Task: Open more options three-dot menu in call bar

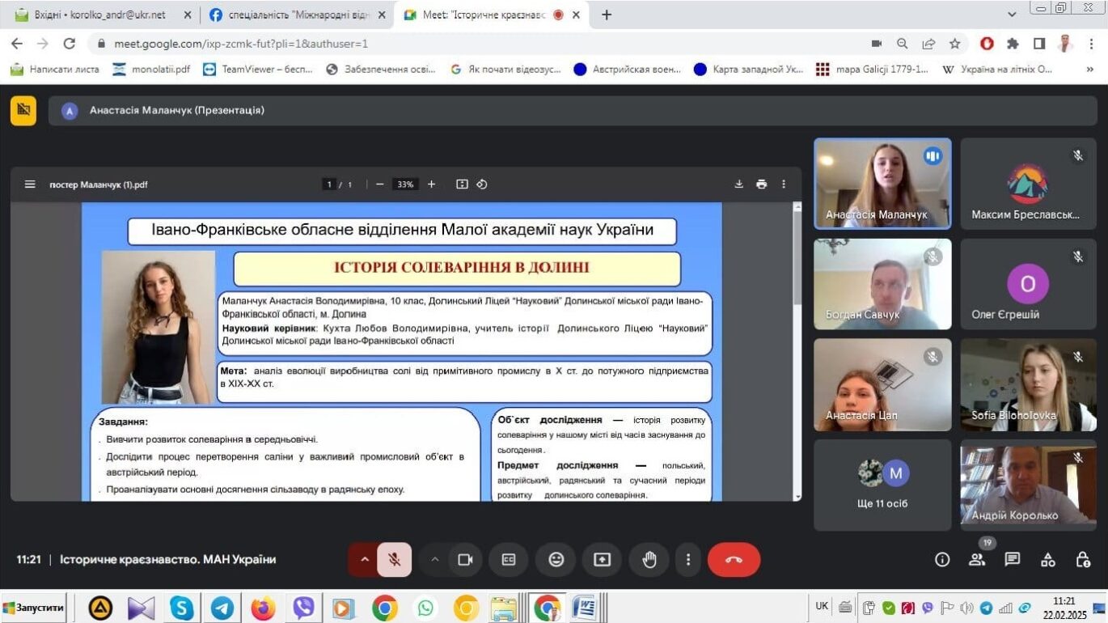Action: tap(688, 560)
